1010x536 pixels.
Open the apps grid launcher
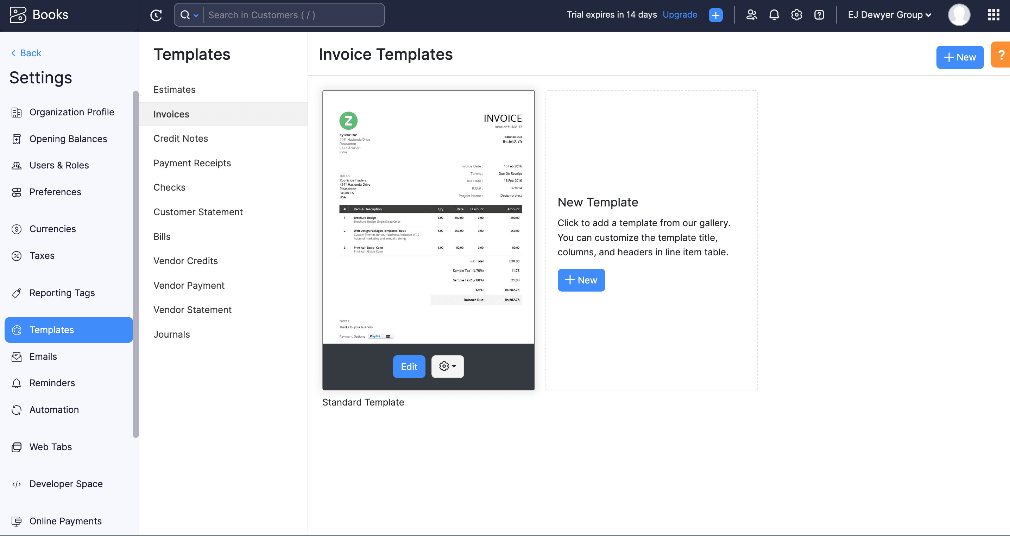click(993, 15)
